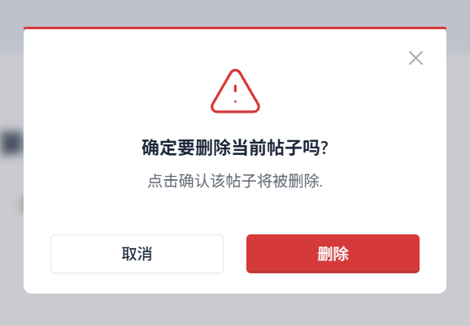Click the red warning triangle icon
Screen dimensions: 470x326
(235, 91)
